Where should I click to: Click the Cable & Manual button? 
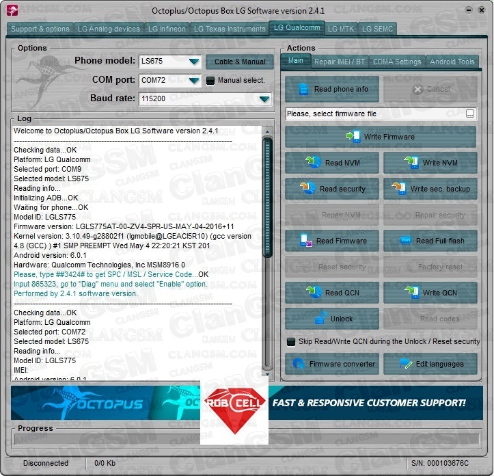(x=240, y=62)
